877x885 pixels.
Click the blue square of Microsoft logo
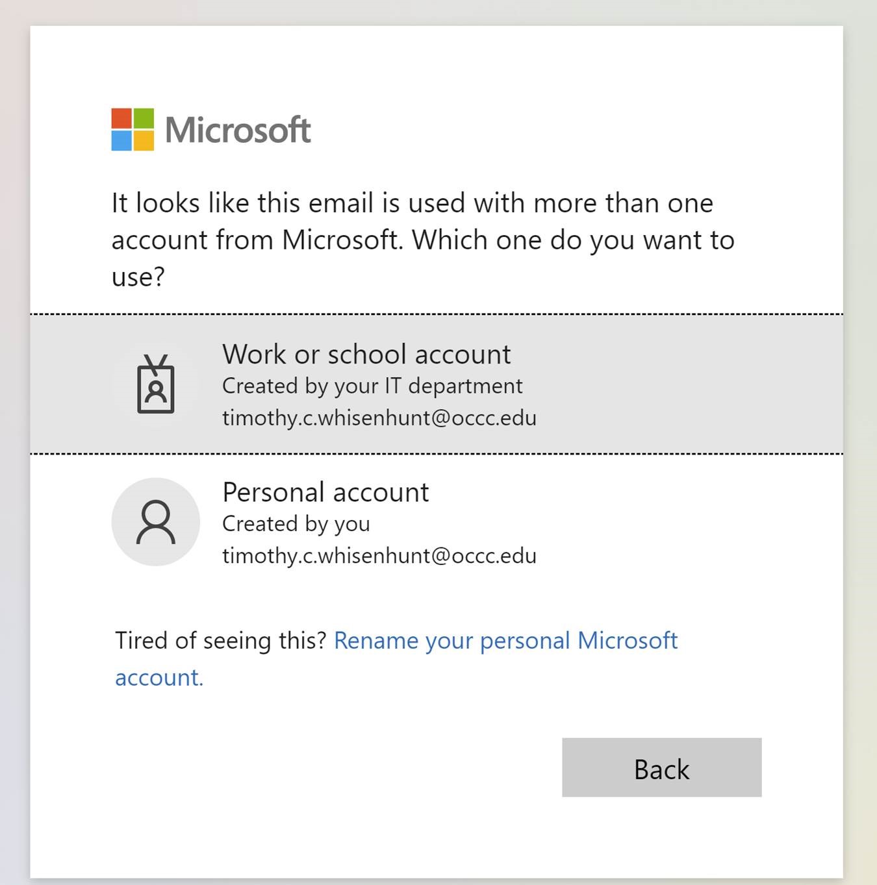(121, 141)
